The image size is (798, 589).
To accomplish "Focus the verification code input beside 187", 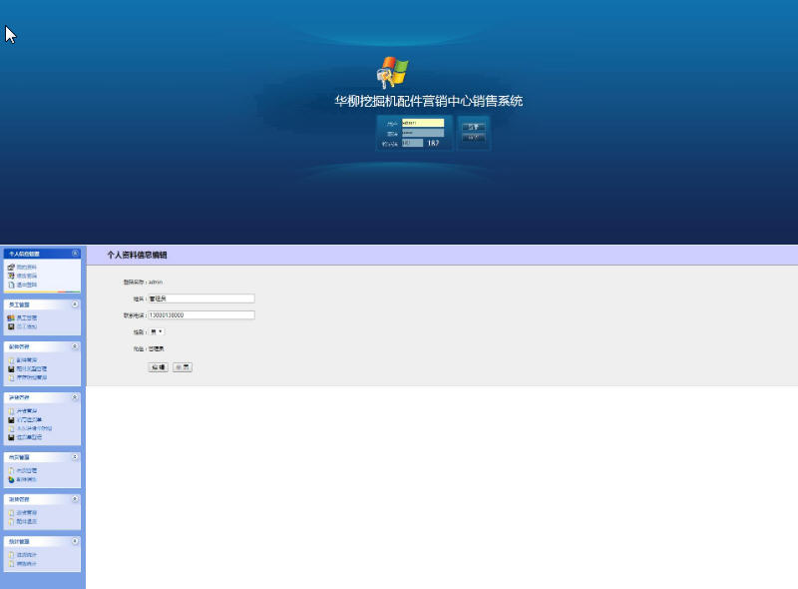I will pyautogui.click(x=412, y=143).
